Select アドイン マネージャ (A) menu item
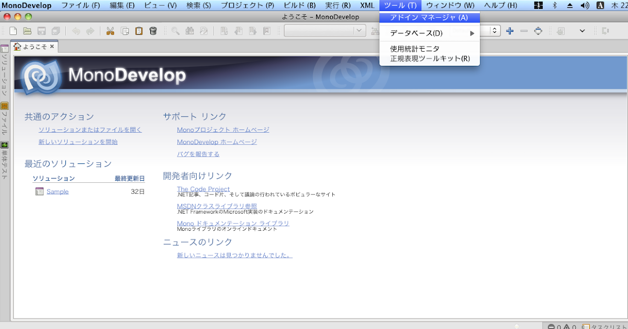628x329 pixels. click(430, 17)
